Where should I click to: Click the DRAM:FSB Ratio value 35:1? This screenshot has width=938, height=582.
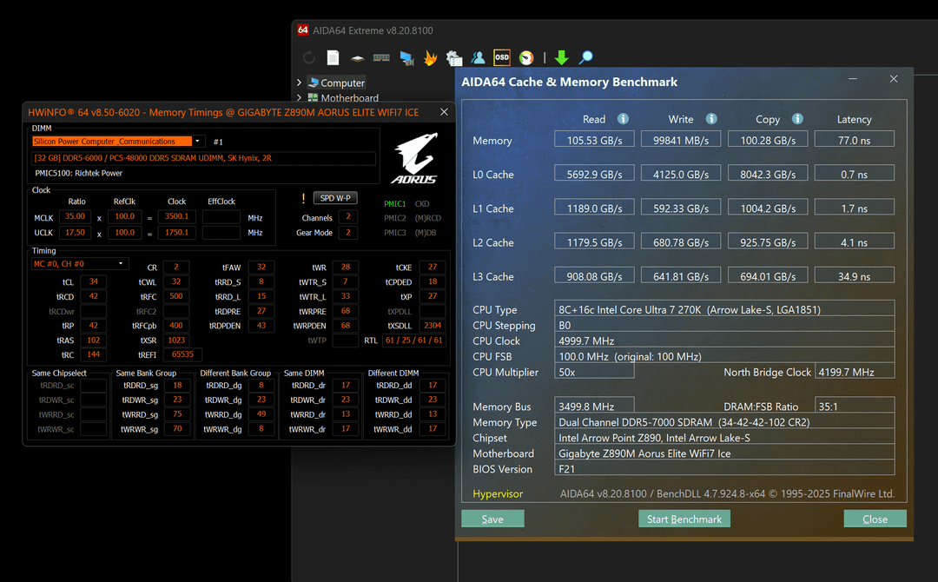[x=855, y=407]
